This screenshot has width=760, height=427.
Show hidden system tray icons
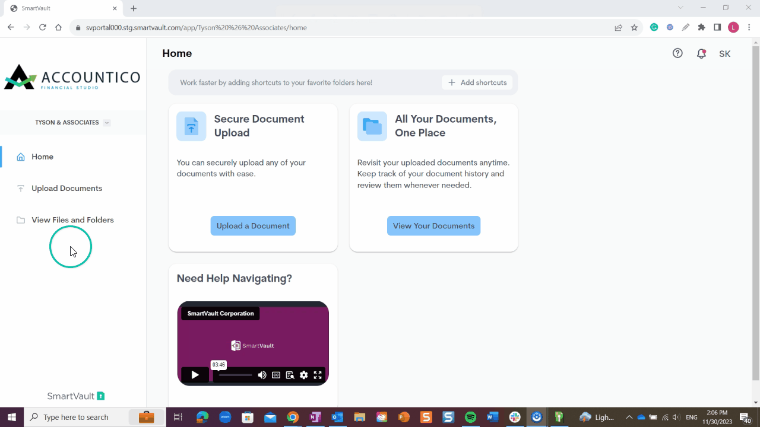coord(629,418)
